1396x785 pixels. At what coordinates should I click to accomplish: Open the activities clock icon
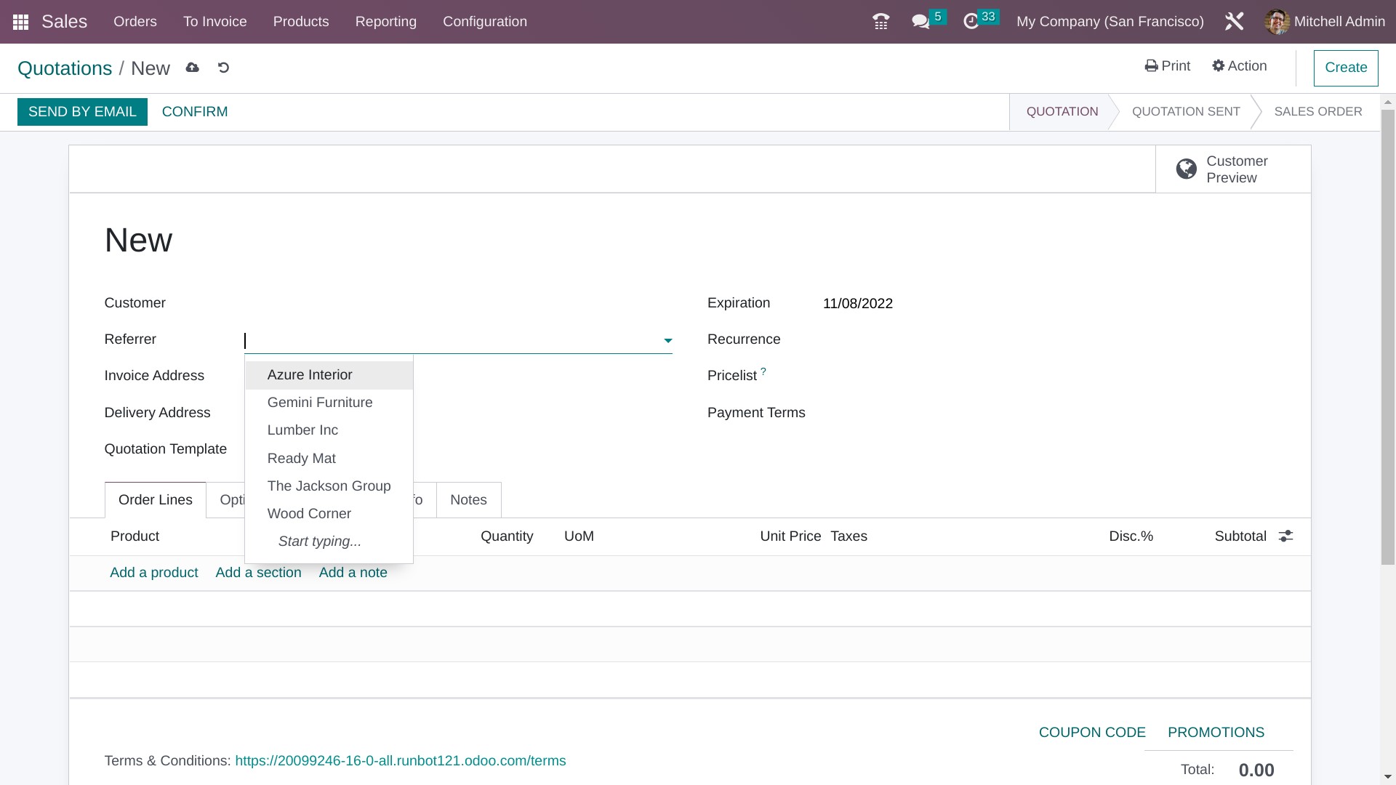coord(971,22)
